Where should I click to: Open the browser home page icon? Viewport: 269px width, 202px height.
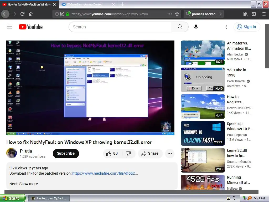pyautogui.click(x=31, y=14)
